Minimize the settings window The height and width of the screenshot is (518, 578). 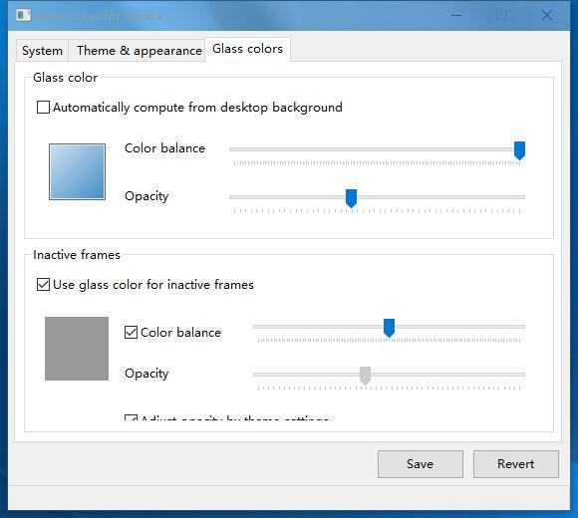point(456,16)
